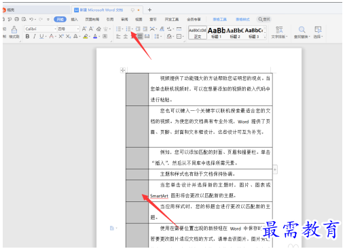This screenshot has width=345, height=251.
Task: Switch to the 视图 ribbon tab
Action: [139, 20]
